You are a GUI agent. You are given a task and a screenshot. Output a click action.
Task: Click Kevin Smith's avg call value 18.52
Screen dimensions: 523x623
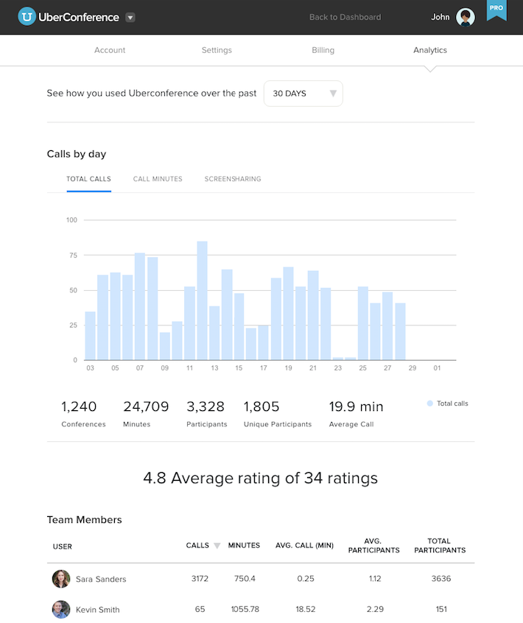pos(306,609)
